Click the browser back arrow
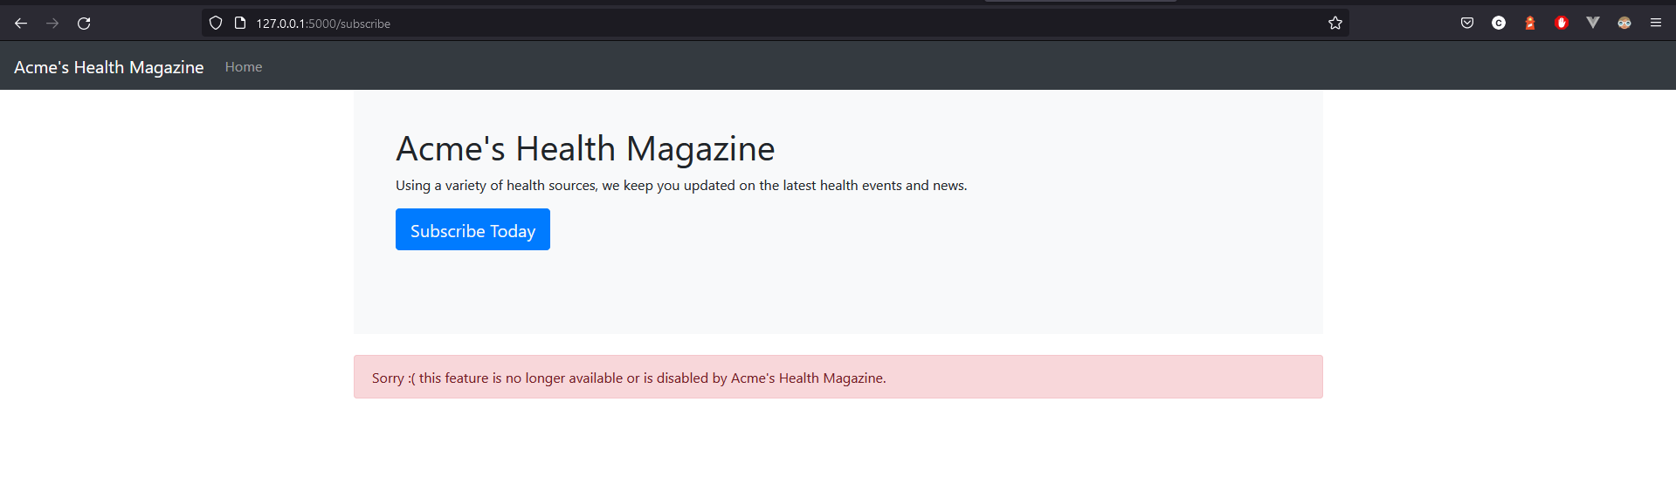This screenshot has height=504, width=1676. point(21,24)
